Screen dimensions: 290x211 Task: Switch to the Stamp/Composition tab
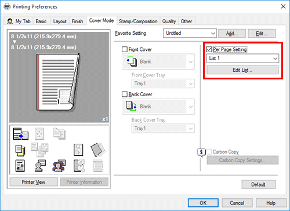click(138, 21)
